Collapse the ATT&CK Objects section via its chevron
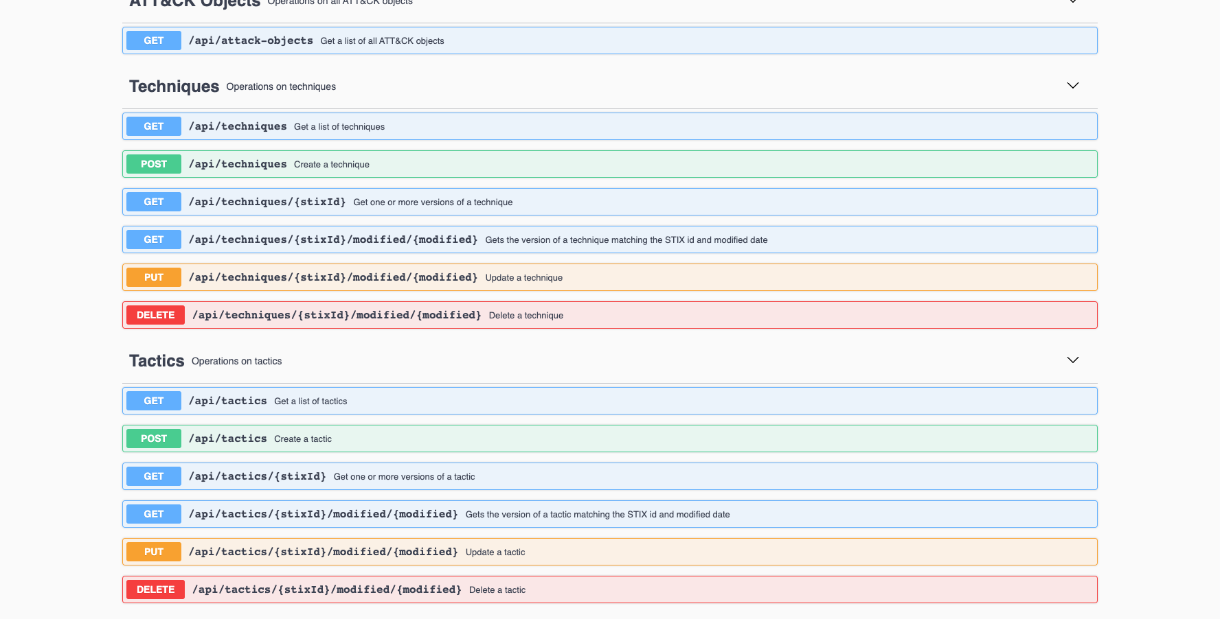1220x619 pixels. tap(1072, 3)
